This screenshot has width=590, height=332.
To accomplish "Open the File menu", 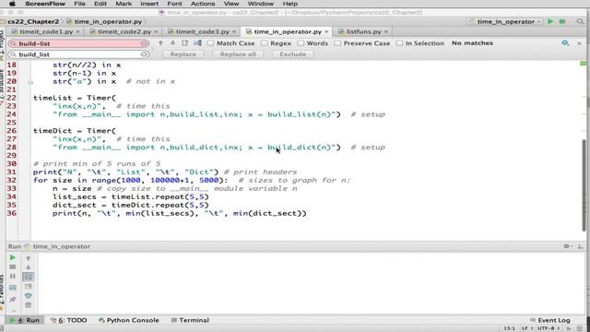I will click(x=79, y=4).
